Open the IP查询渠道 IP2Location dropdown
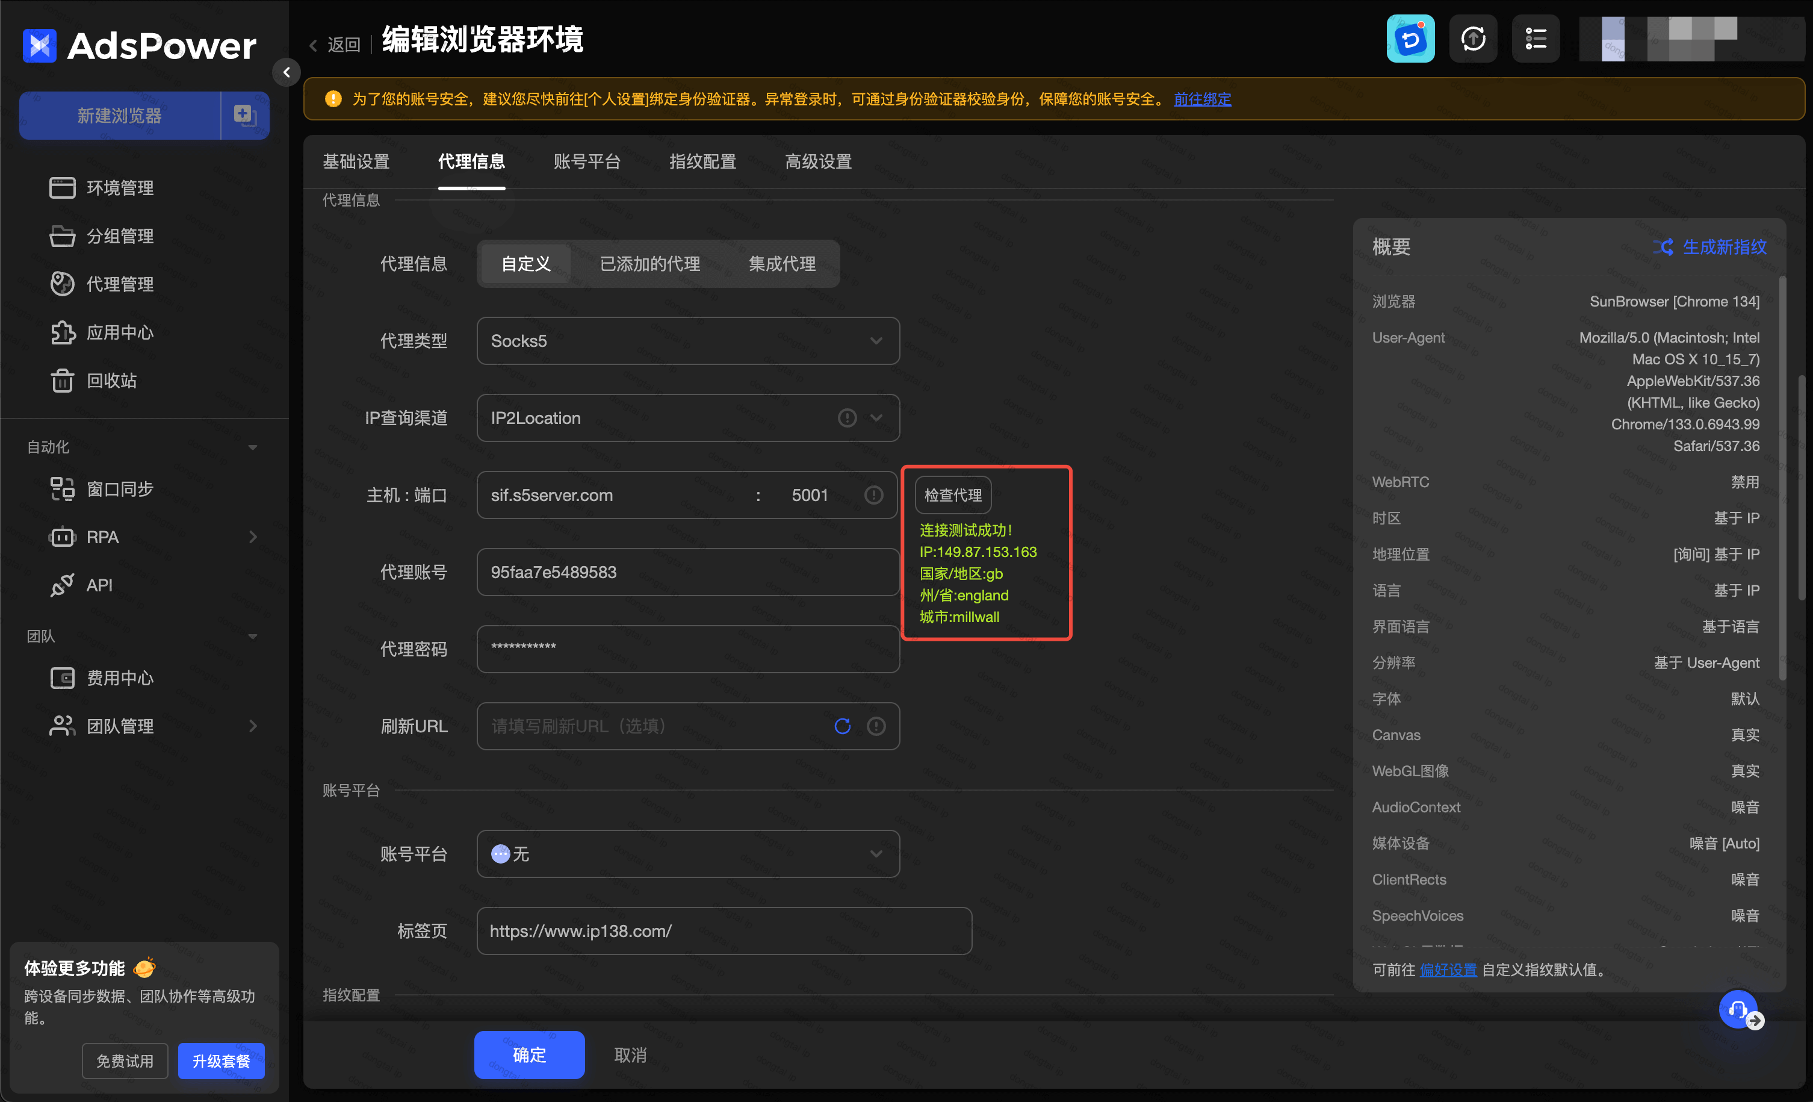 pyautogui.click(x=662, y=418)
